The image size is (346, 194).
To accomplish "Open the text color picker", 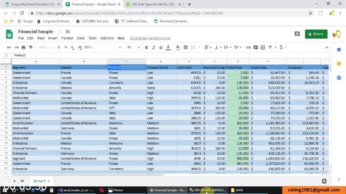I will [x=168, y=47].
